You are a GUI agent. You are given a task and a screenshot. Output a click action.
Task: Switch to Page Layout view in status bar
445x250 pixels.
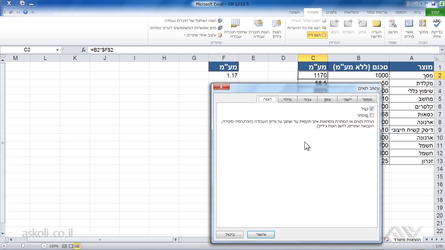(x=71, y=246)
